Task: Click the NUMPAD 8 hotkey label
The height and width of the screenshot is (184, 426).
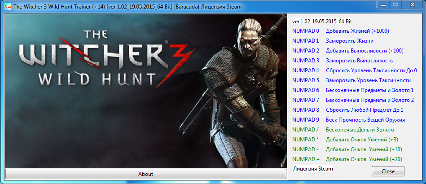Action: [306, 110]
